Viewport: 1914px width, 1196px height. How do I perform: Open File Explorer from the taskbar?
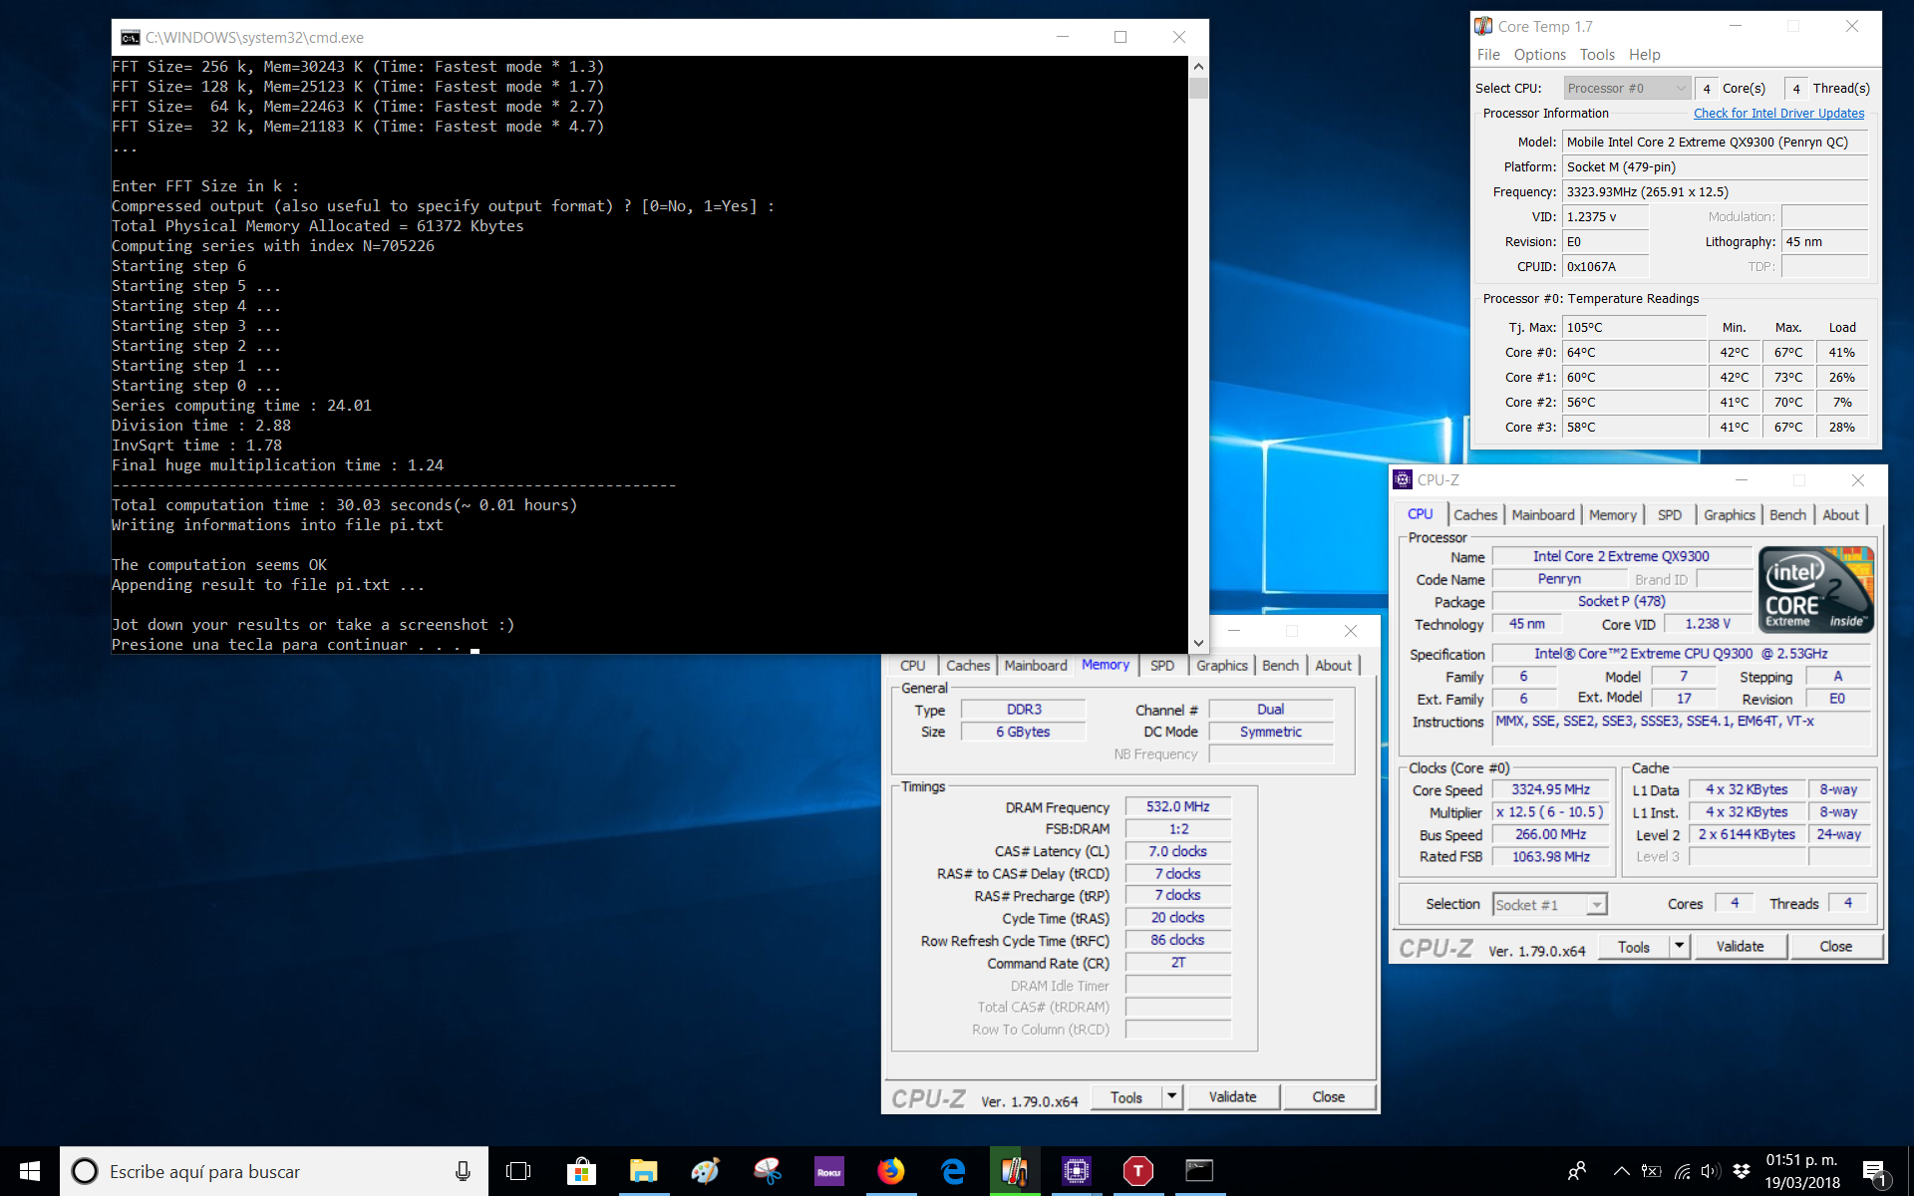[x=643, y=1171]
